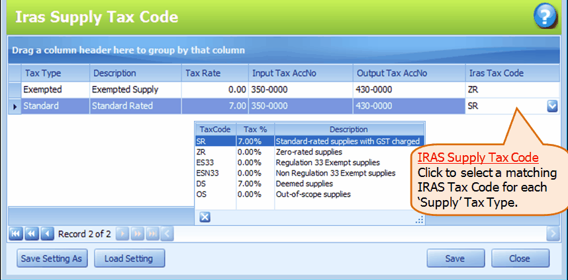Open Iras Tax Code dropdown for Standard row
Viewport: 568px width, 280px height.
552,106
